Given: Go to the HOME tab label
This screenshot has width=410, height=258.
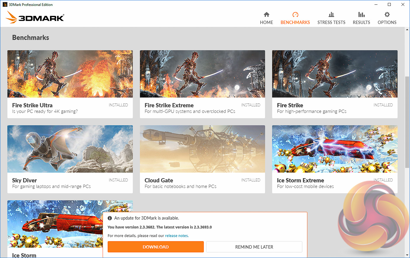Looking at the screenshot, I should [267, 22].
